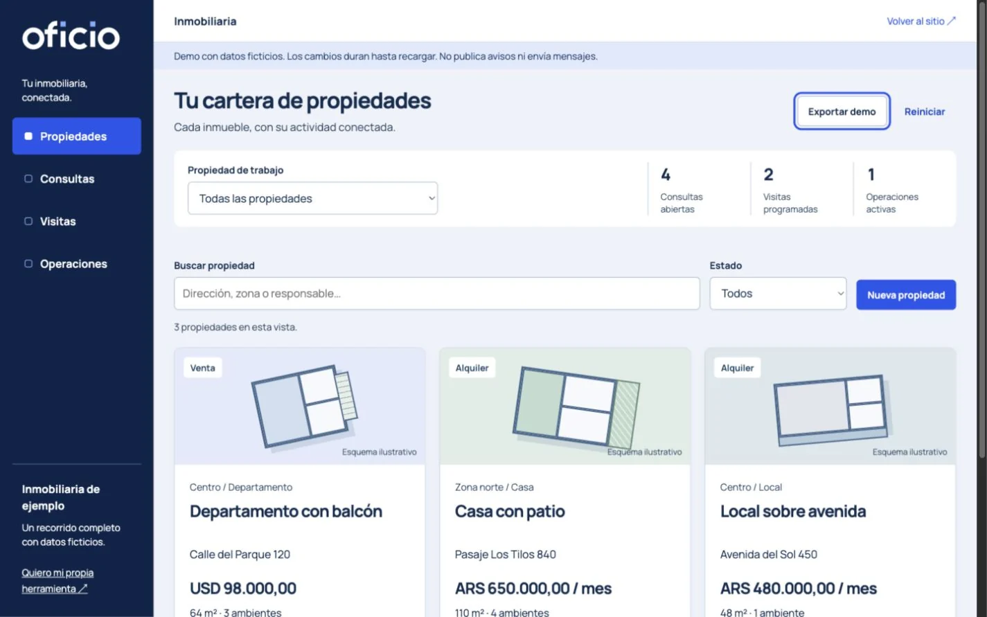987x617 pixels.
Task: Click the '3 propiedades en esta vista' text
Action: (x=235, y=327)
